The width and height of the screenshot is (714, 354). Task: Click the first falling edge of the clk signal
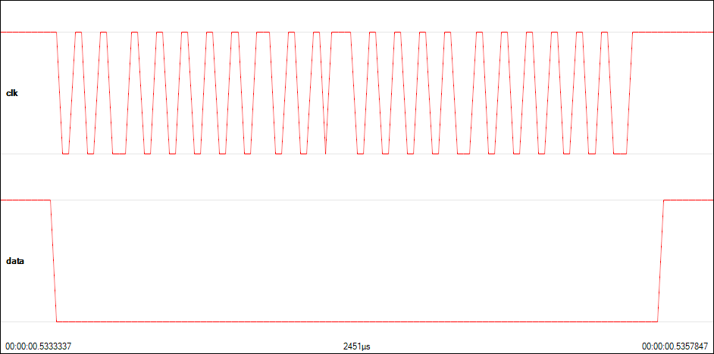(60, 93)
